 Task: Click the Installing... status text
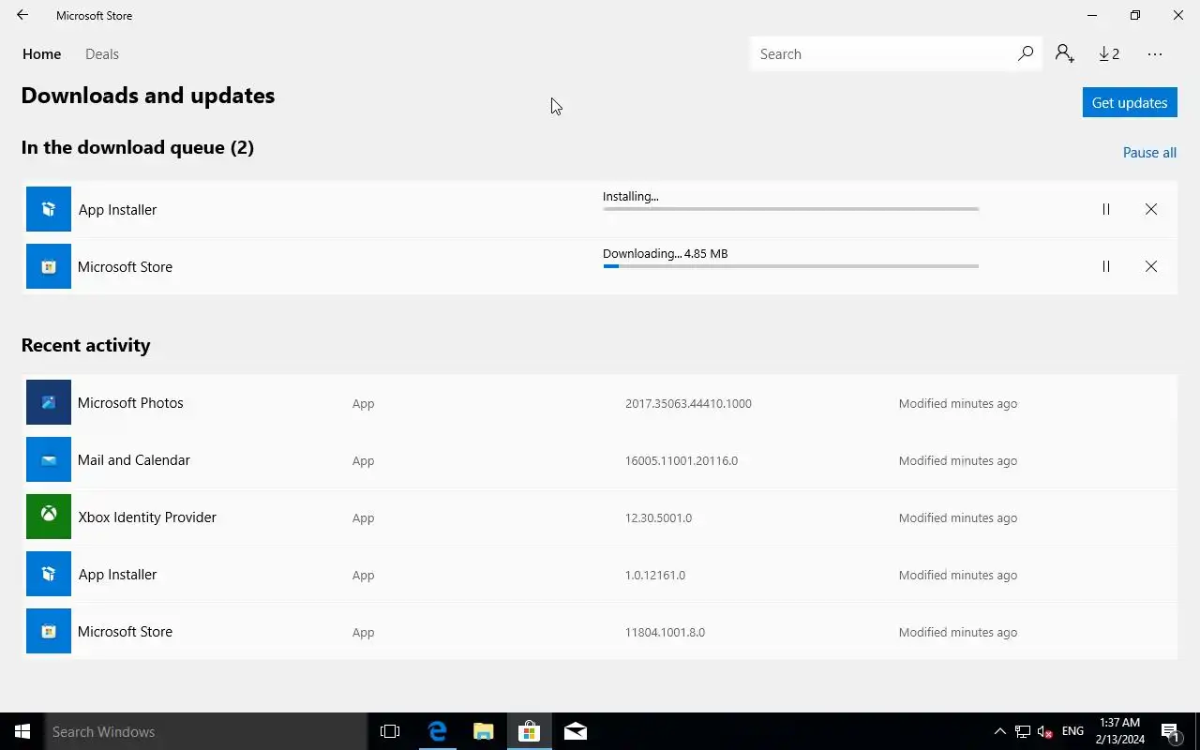tap(630, 196)
